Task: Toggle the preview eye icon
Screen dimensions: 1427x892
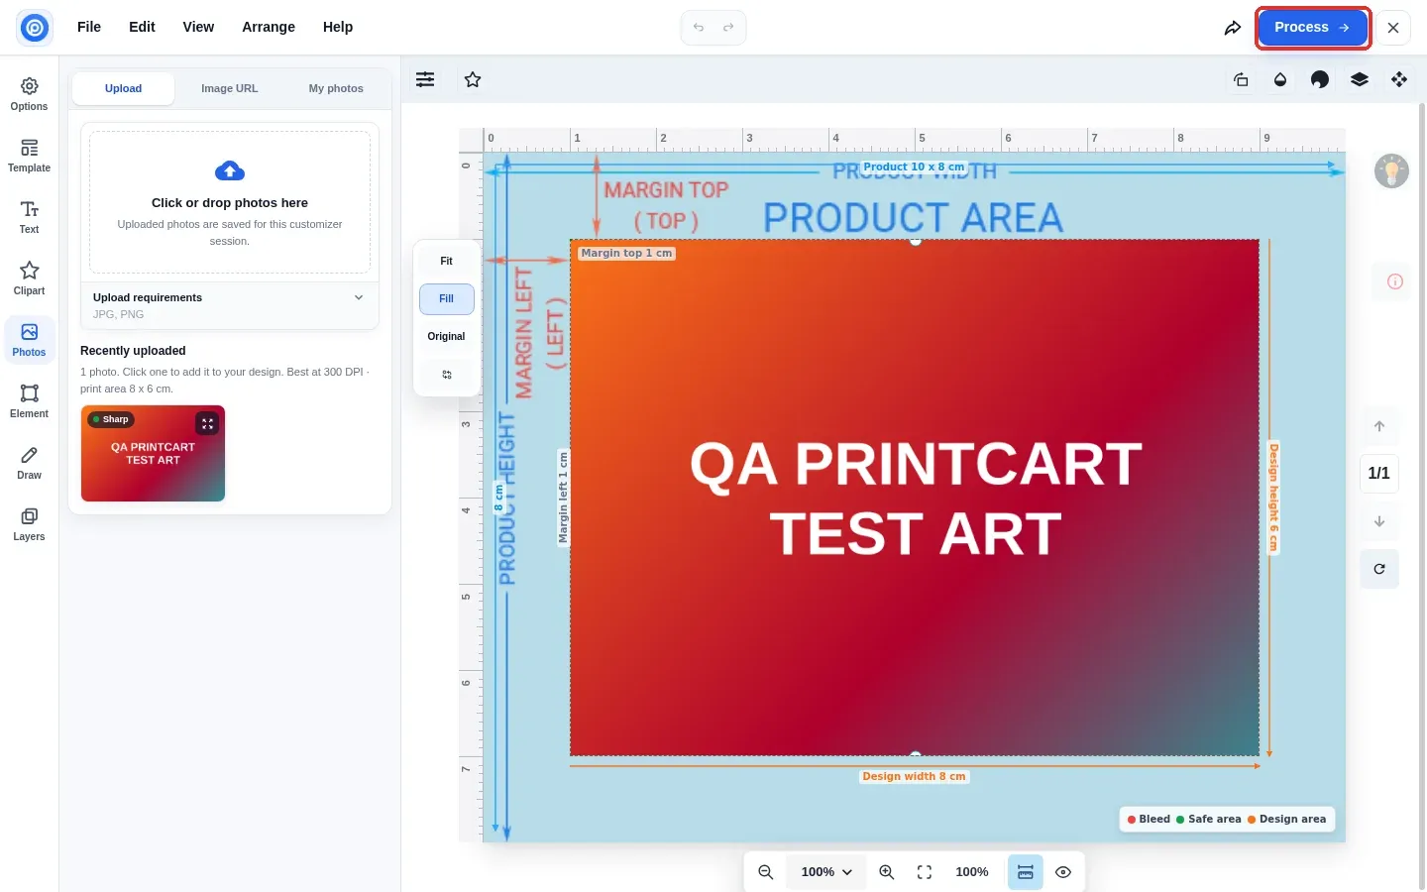Action: coord(1063,872)
